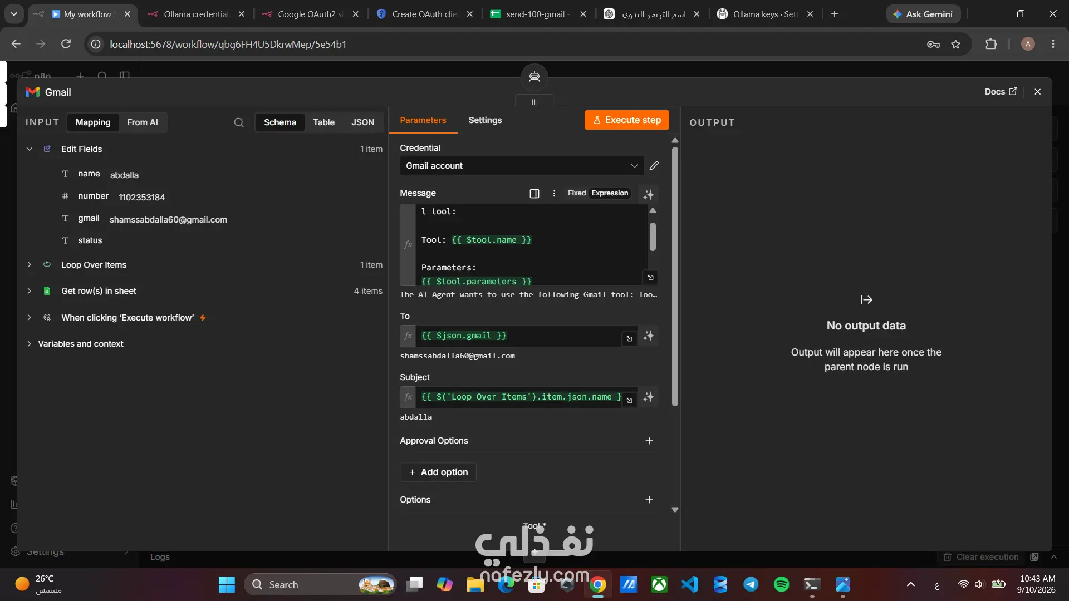Switch input view to JSON

[362, 122]
